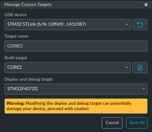
Task: Focus the Target name text field
Action: [x=76, y=46]
